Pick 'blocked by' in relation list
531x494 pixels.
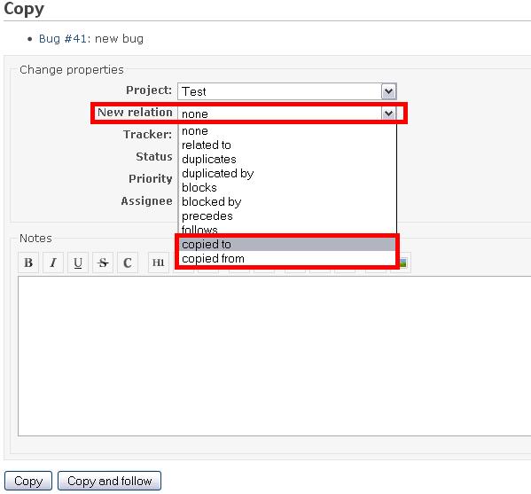click(x=287, y=201)
